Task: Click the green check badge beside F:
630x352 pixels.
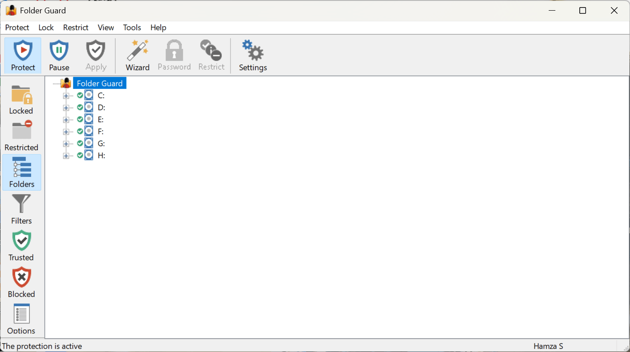Action: [80, 131]
